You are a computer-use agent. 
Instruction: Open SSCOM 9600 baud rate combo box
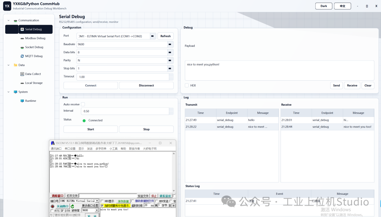point(90,210)
